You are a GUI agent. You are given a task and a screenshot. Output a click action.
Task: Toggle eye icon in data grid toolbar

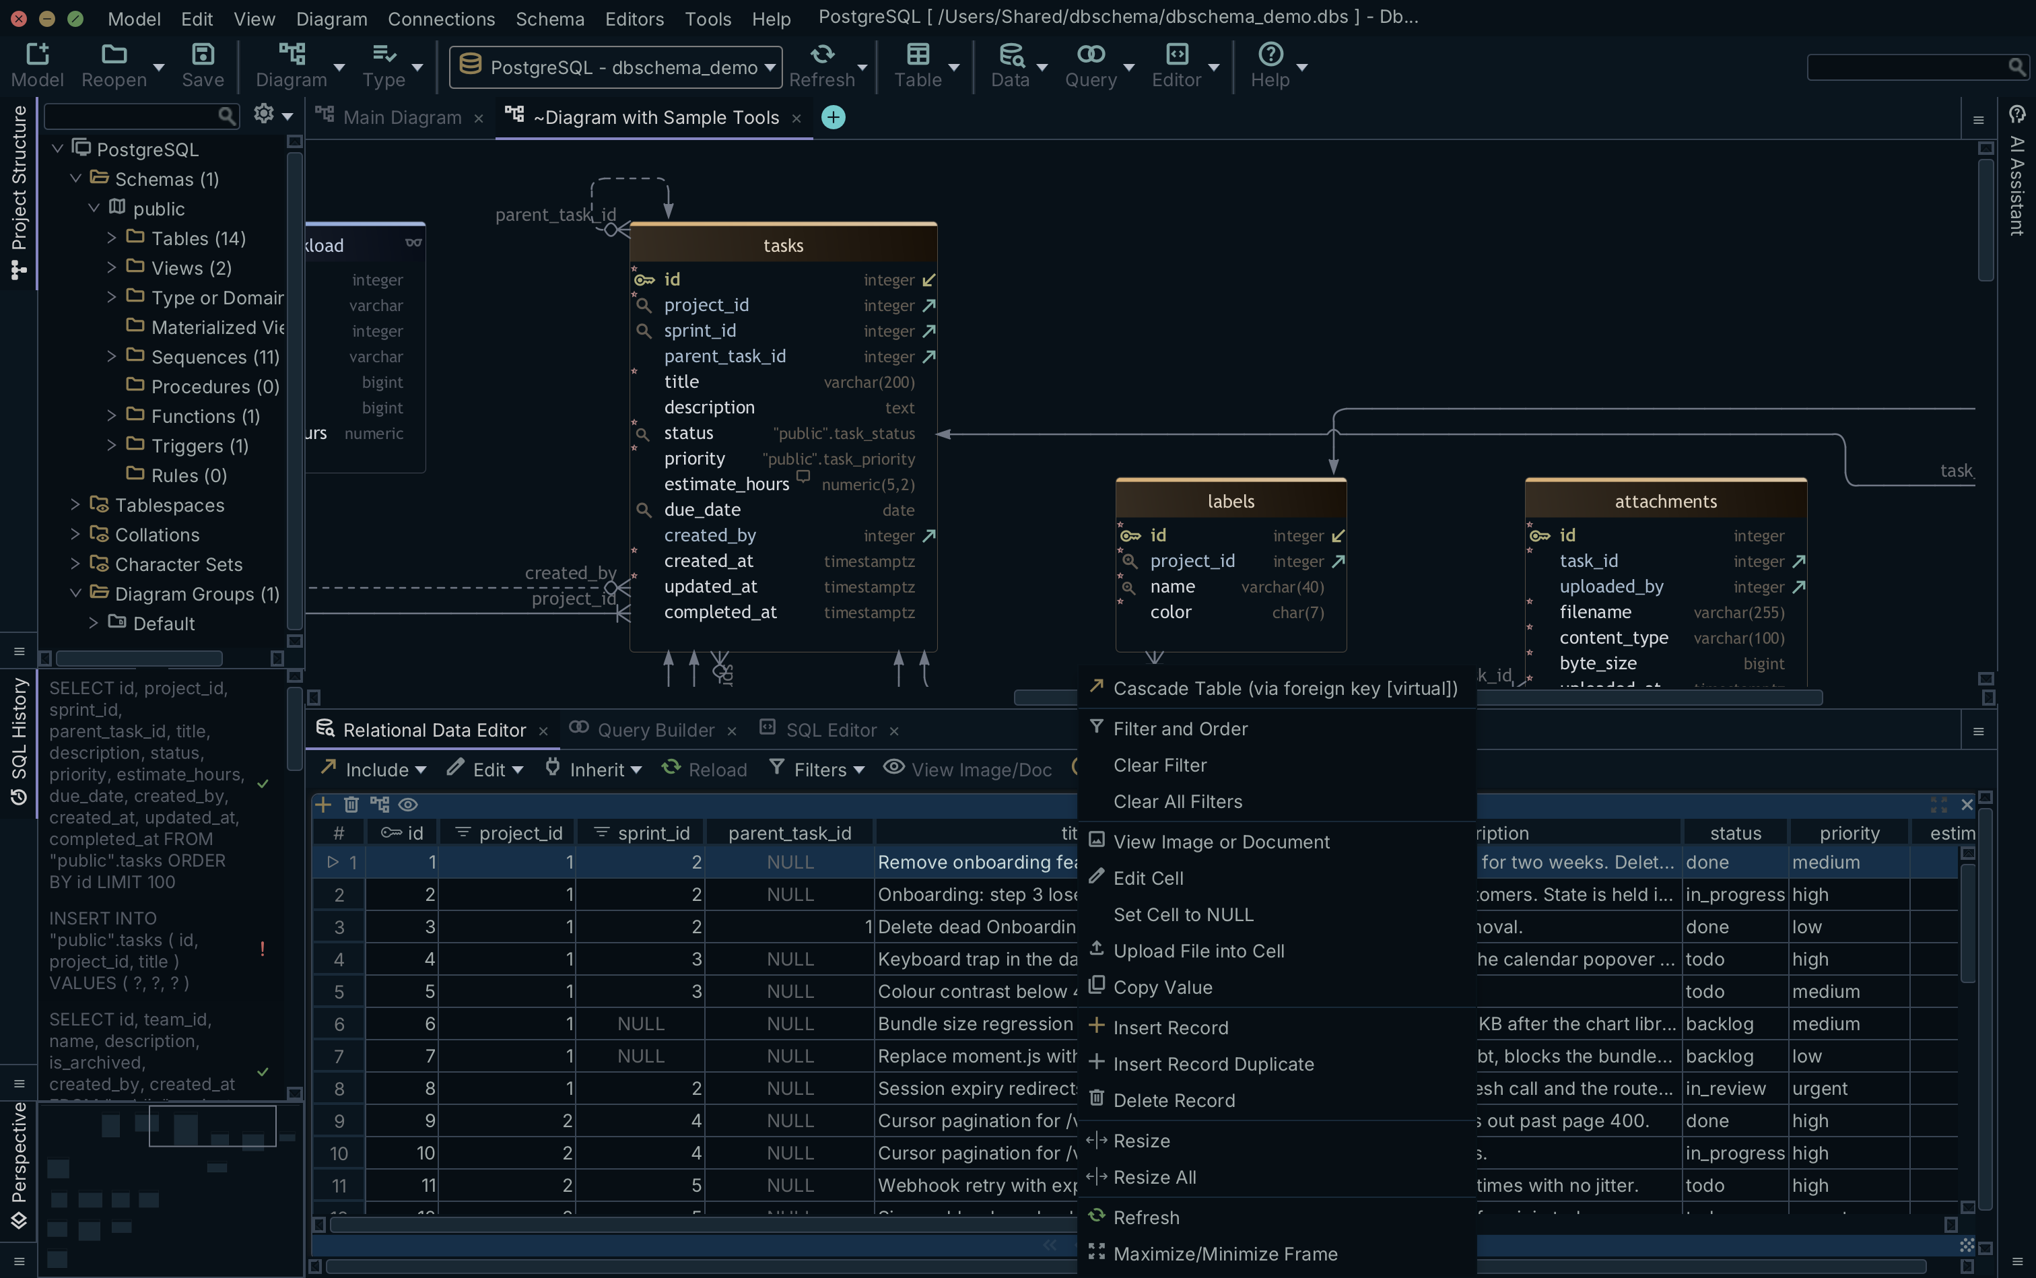pos(408,805)
